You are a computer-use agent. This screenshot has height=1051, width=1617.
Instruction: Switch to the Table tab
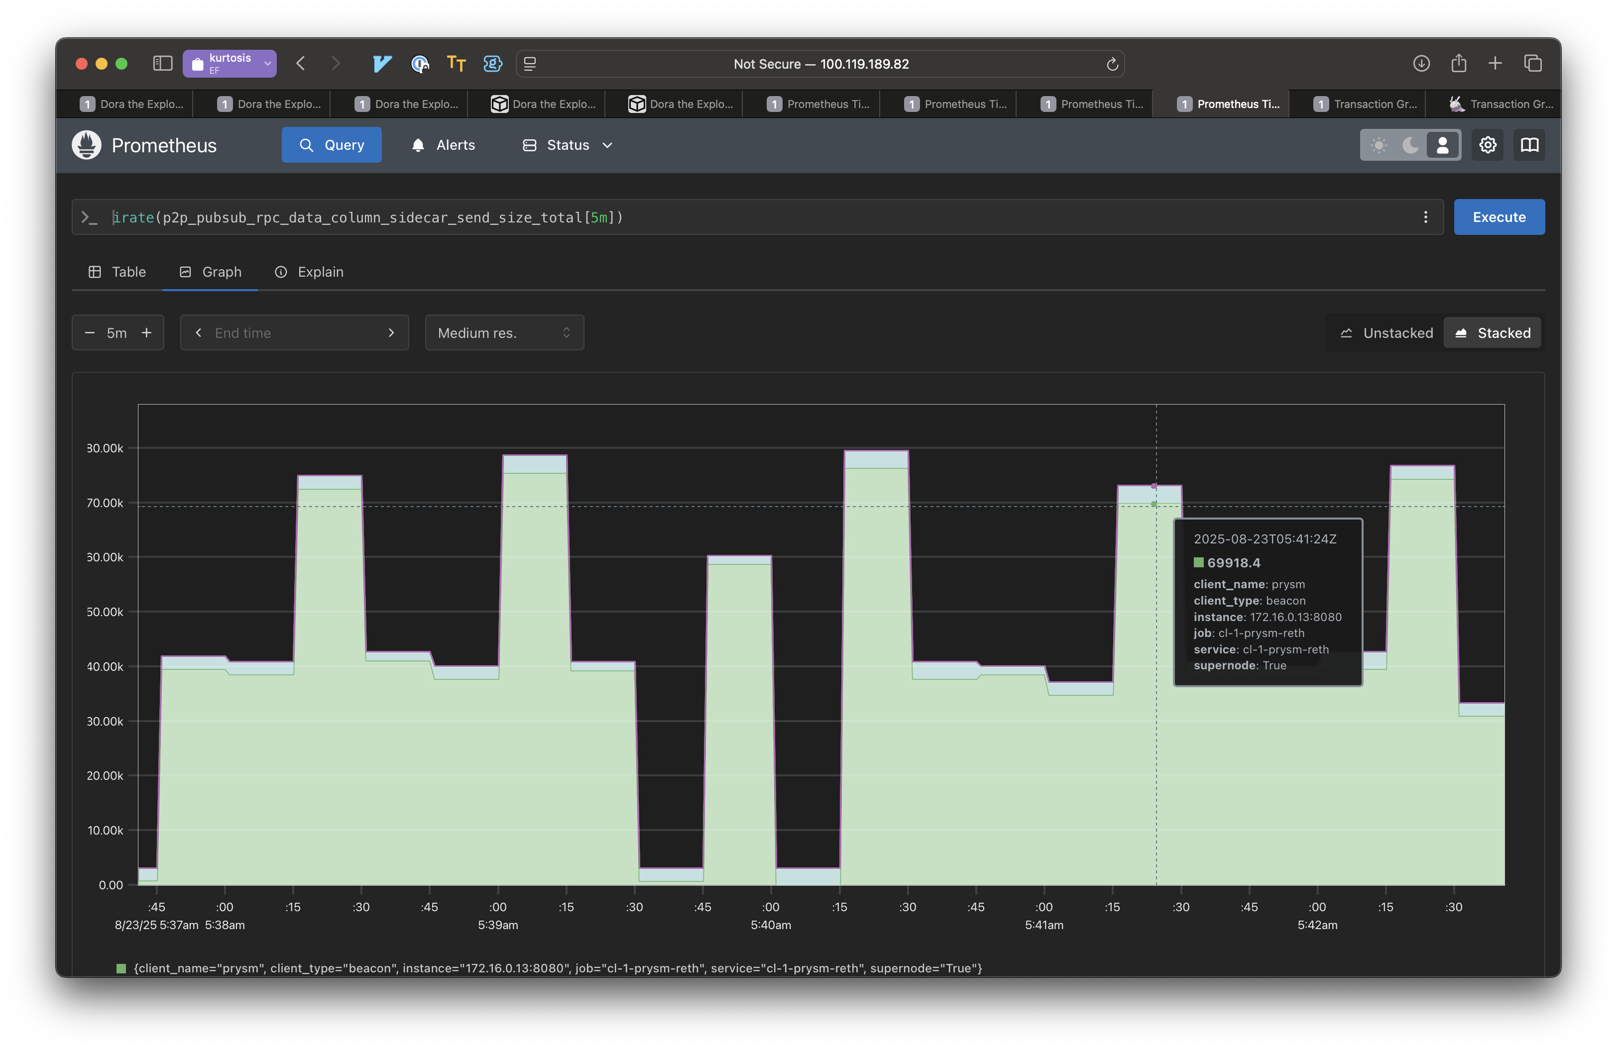coord(117,272)
